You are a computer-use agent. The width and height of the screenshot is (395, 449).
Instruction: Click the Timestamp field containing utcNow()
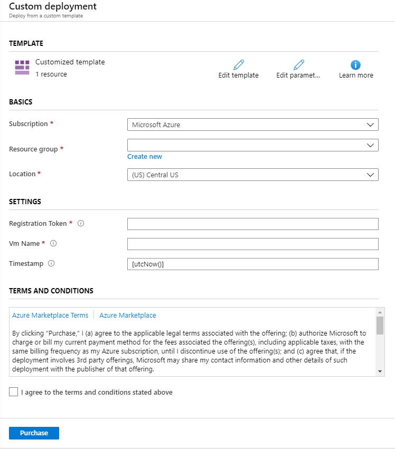tap(252, 264)
